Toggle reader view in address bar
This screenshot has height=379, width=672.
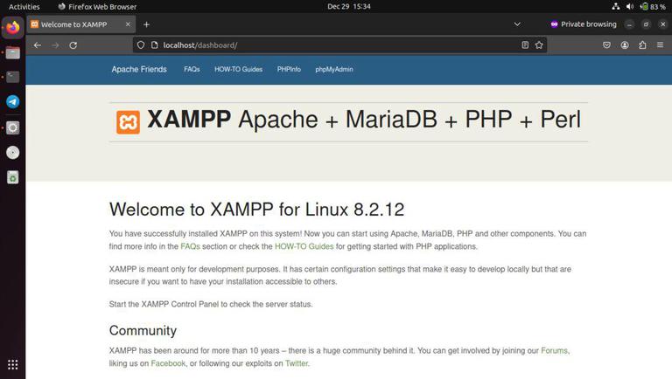pos(525,45)
